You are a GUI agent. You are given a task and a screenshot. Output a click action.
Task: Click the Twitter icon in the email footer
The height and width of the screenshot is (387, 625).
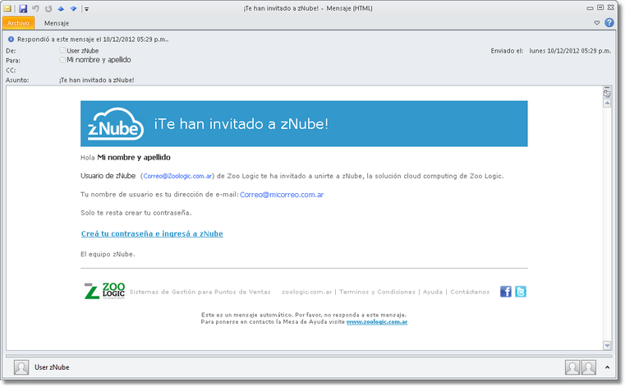pyautogui.click(x=520, y=292)
